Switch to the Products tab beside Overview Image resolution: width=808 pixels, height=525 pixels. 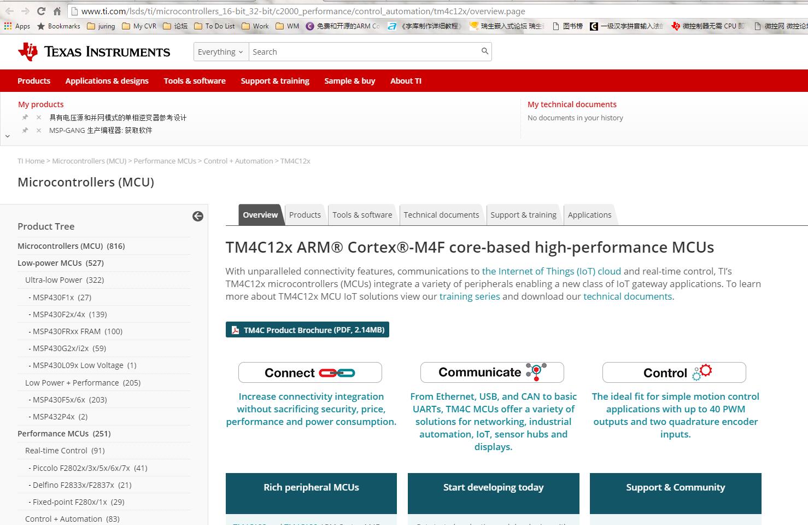click(x=305, y=215)
